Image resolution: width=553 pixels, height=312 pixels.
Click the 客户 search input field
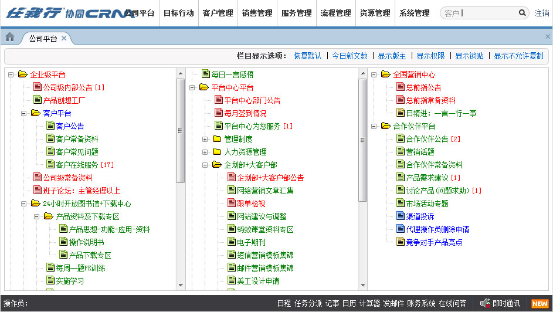click(x=478, y=13)
